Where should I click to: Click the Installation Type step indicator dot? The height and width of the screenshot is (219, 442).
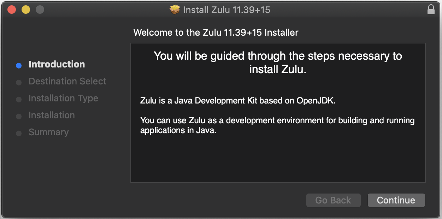pyautogui.click(x=18, y=99)
